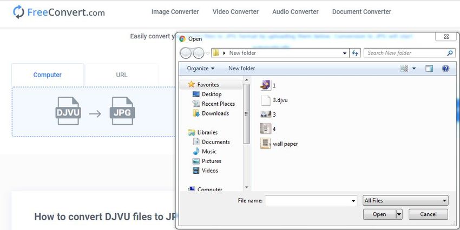Viewport: 460px width, 230px height.
Task: Click the change view icon
Action: (404, 69)
